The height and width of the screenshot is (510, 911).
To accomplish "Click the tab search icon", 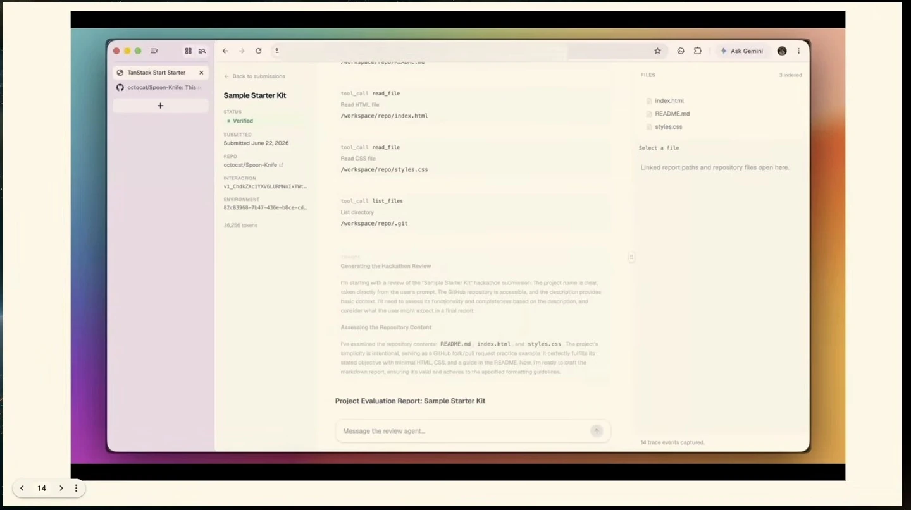I will point(202,51).
